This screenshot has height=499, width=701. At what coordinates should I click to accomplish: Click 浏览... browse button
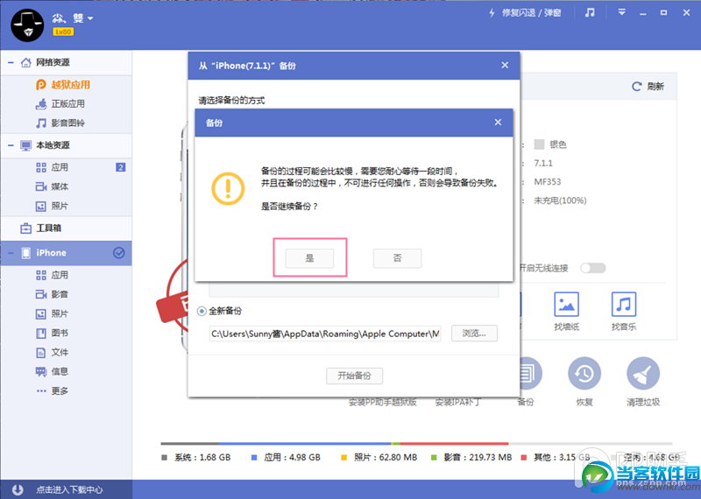474,334
